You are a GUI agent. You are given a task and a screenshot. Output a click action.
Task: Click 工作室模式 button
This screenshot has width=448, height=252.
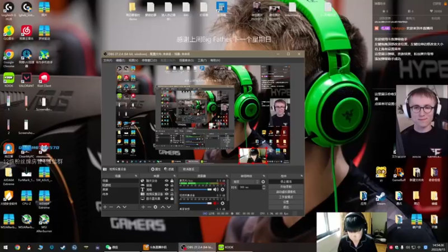(286, 197)
